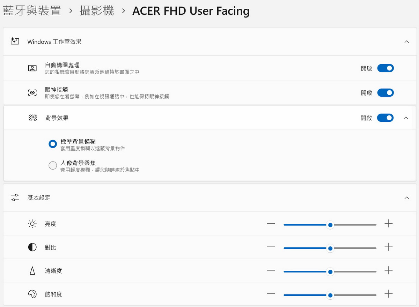Navigate to 攝影機 breadcrumb

tap(97, 11)
